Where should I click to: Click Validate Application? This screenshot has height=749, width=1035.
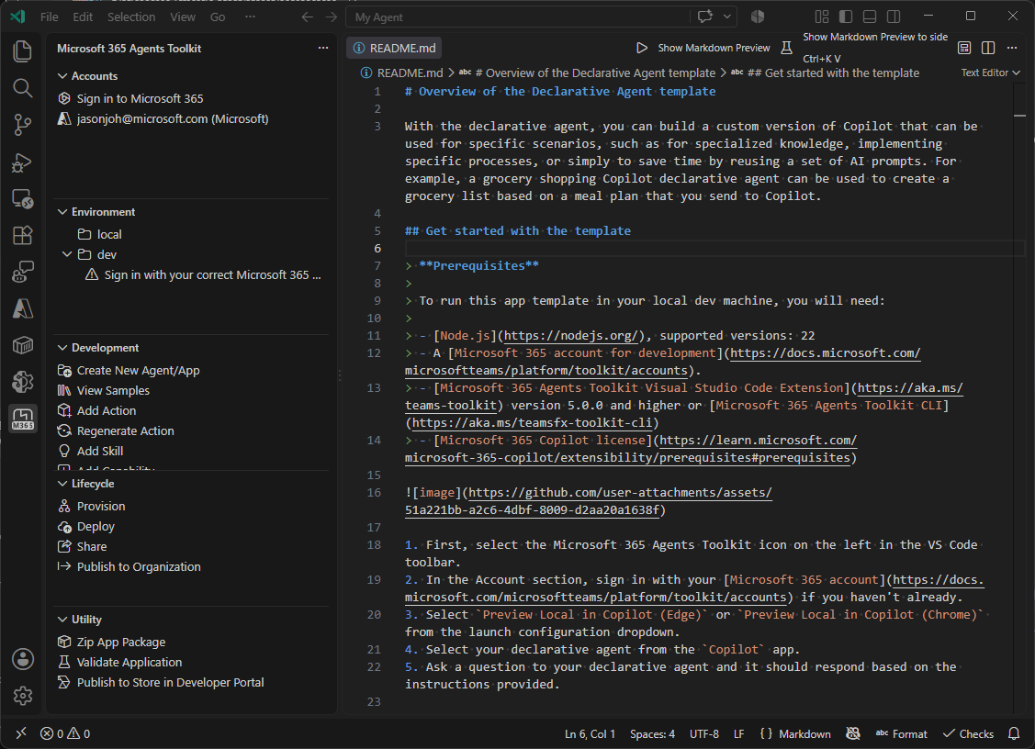129,662
